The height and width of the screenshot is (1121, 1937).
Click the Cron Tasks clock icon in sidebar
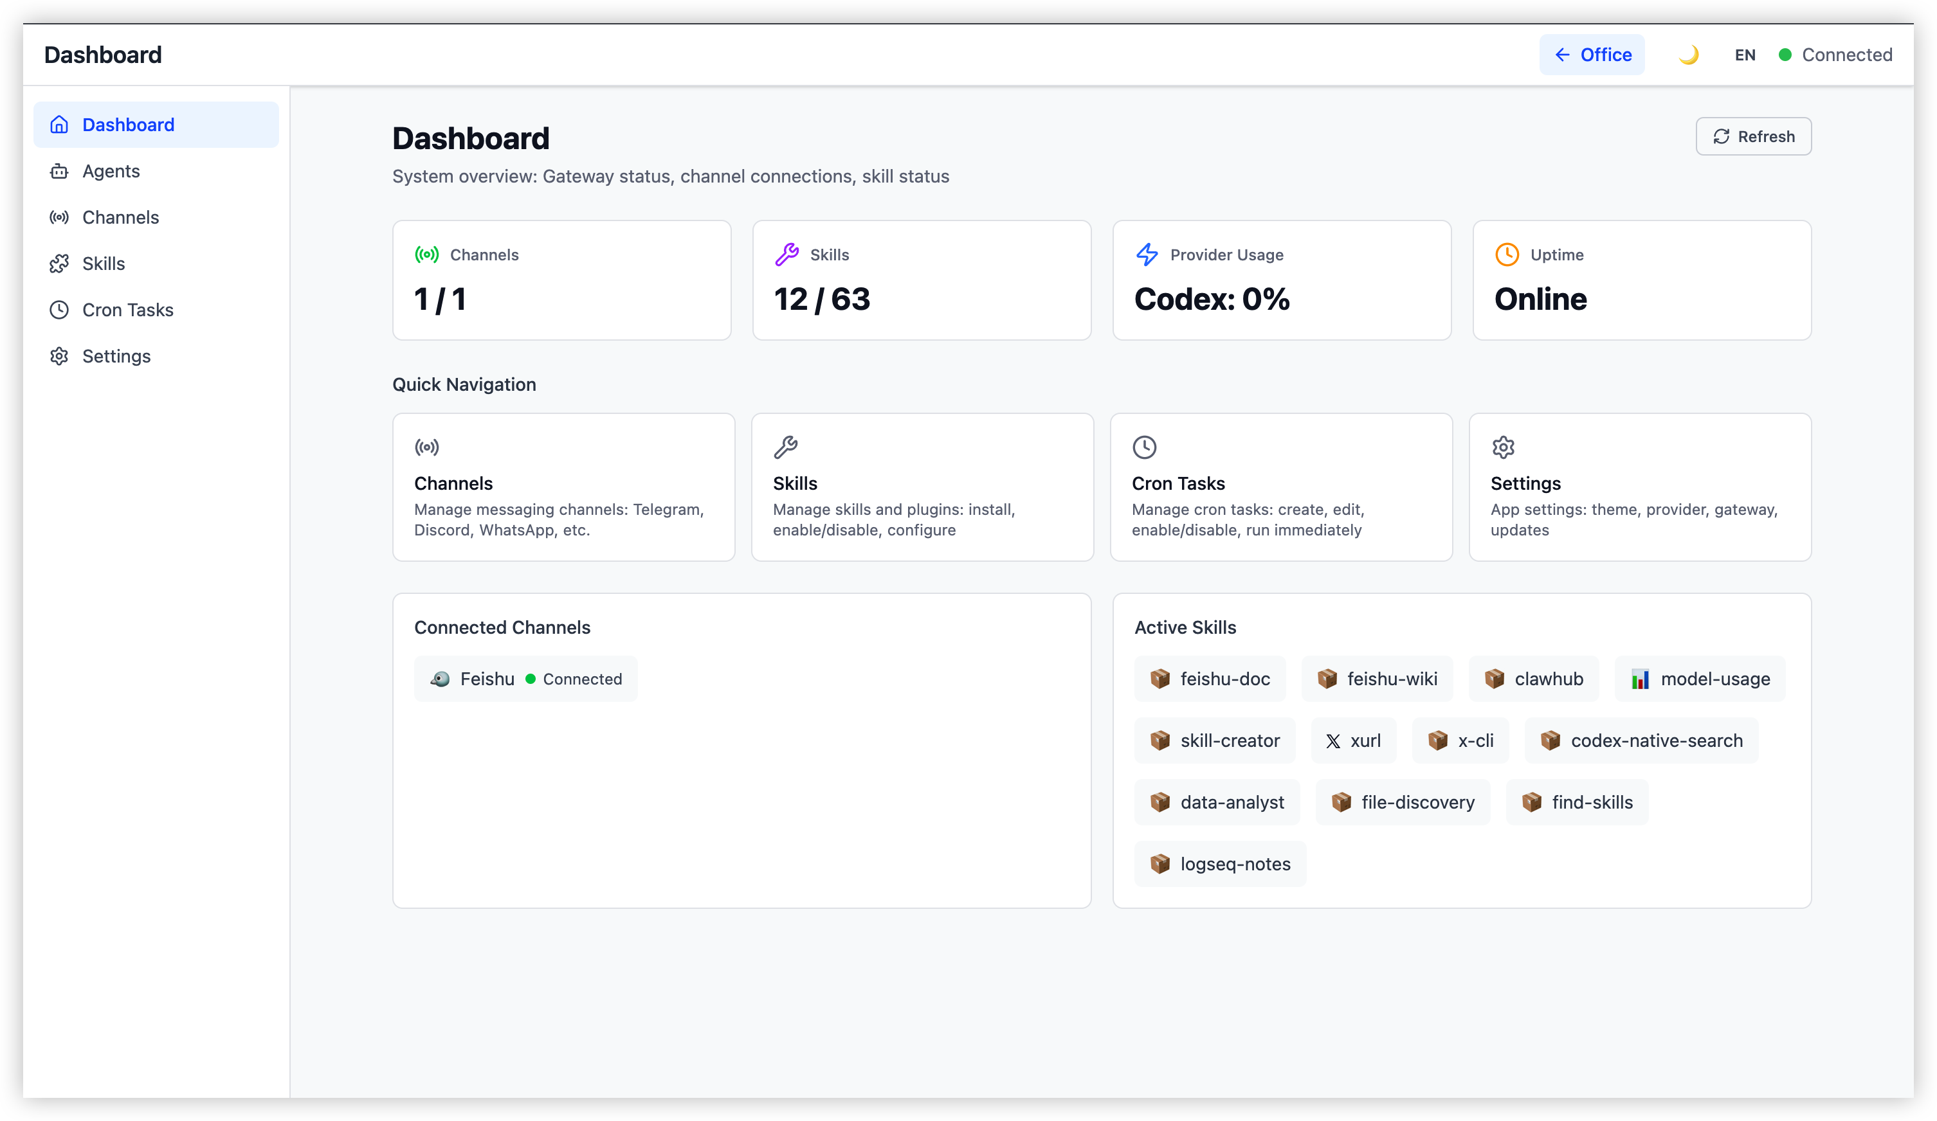(x=59, y=310)
